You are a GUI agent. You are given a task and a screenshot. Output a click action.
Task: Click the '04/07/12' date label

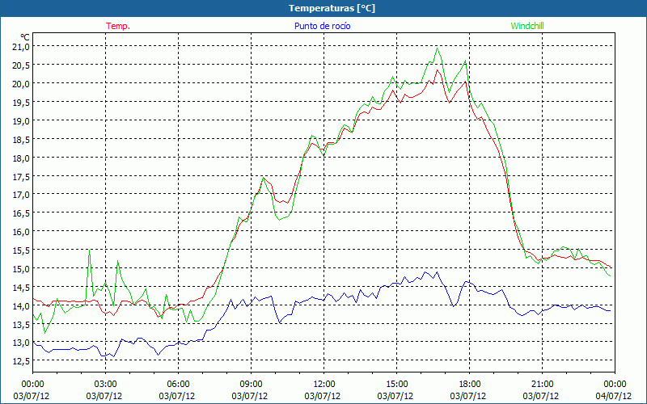(614, 397)
